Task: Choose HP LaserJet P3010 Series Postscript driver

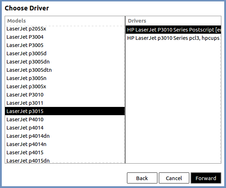Action: point(173,30)
